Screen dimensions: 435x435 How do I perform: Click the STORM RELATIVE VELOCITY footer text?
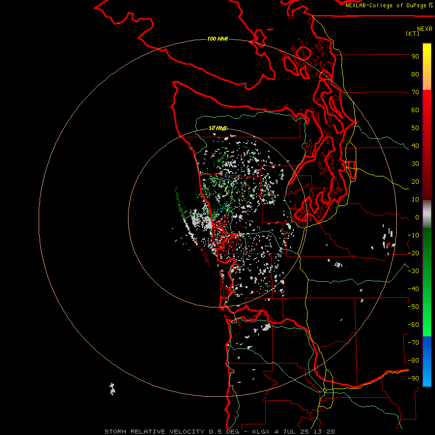click(x=155, y=432)
